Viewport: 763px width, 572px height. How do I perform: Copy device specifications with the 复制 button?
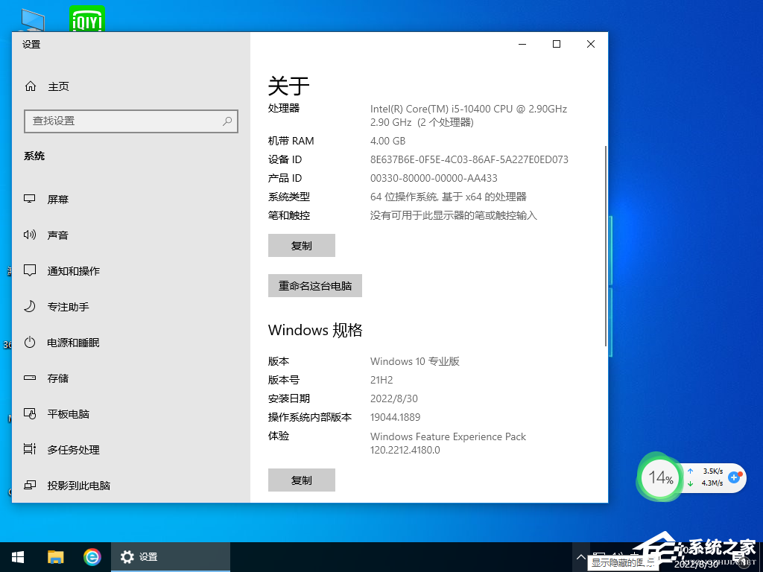(x=301, y=245)
